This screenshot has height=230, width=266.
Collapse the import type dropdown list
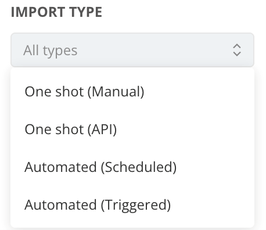click(132, 50)
